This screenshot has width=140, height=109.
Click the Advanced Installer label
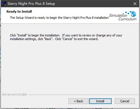pos(15,94)
